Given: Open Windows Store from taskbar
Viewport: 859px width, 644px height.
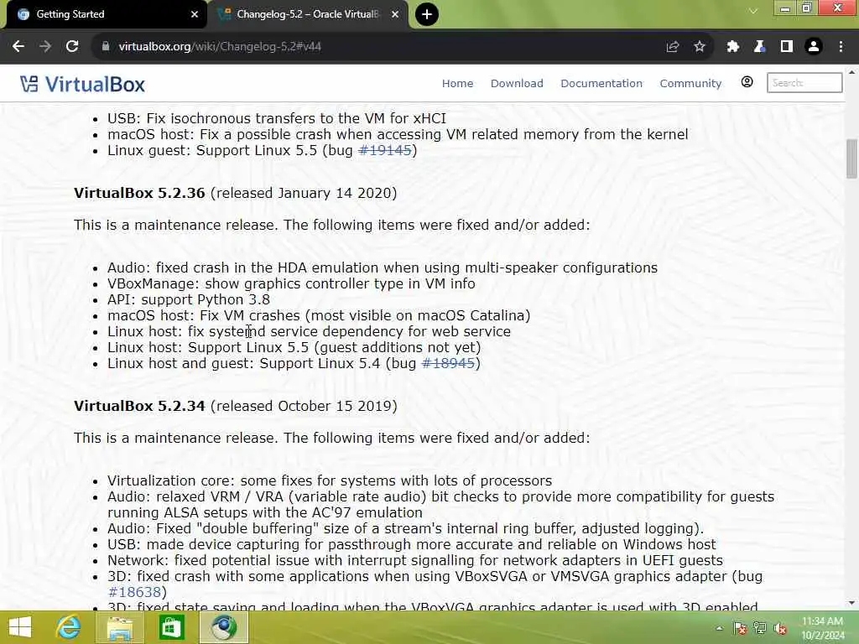Looking at the screenshot, I should tap(171, 627).
